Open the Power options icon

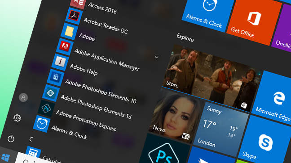pyautogui.click(x=11, y=138)
